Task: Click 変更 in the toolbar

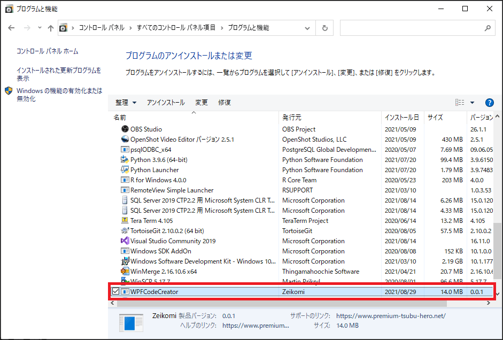Action: click(x=202, y=103)
